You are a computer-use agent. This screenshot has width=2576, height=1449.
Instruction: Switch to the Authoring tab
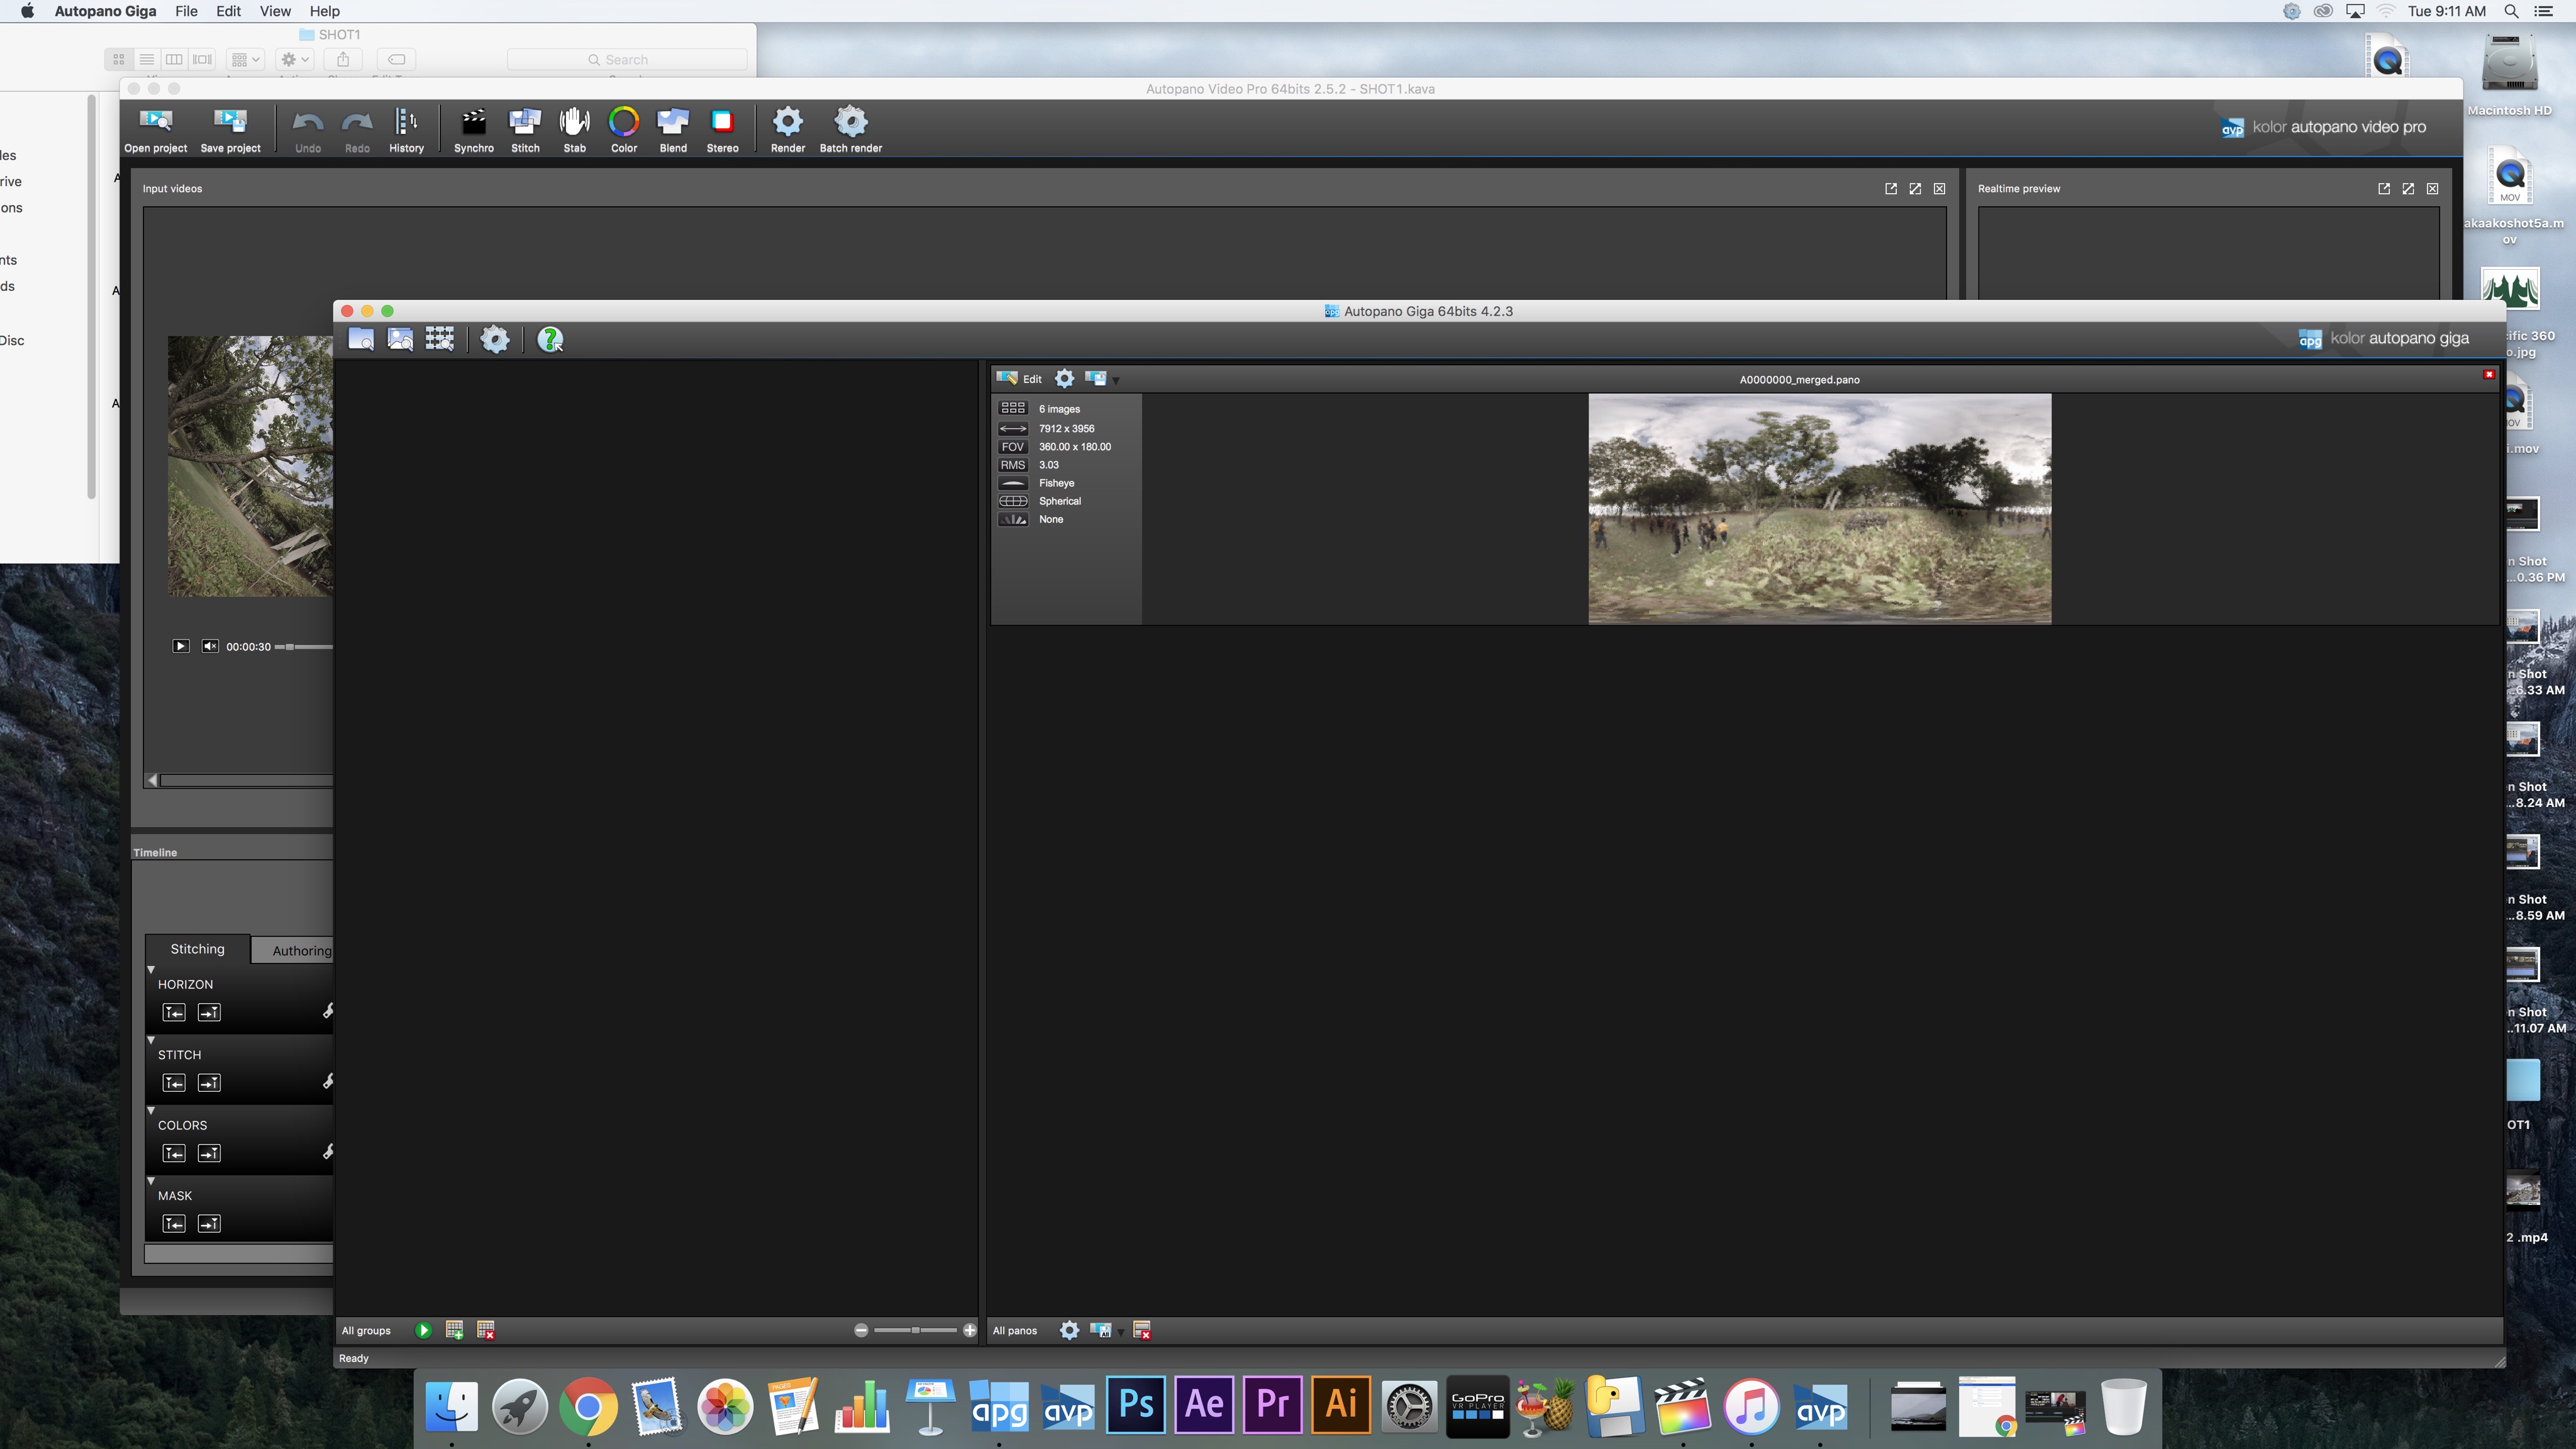pos(300,950)
